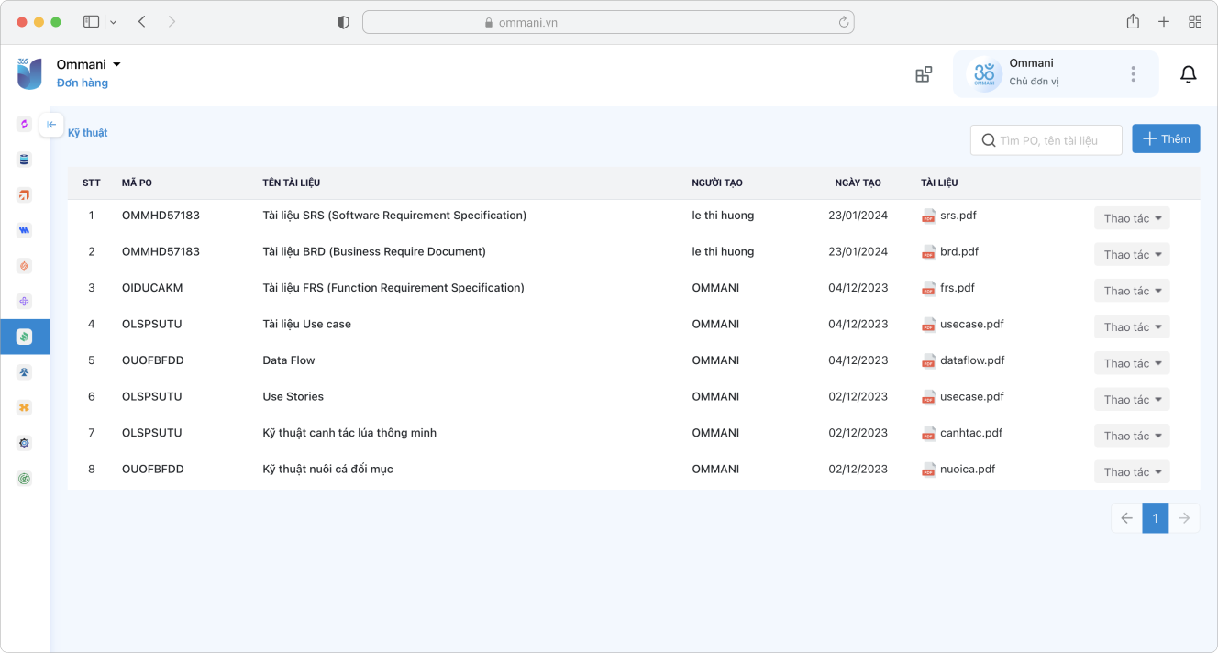Image resolution: width=1218 pixels, height=653 pixels.
Task: Click the green radar icon in sidebar
Action: click(25, 479)
